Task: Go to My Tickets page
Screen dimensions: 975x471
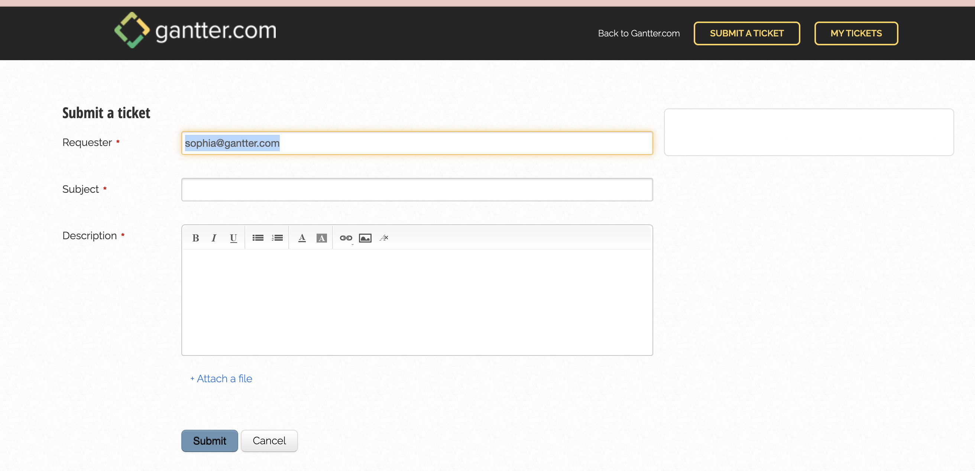Action: click(856, 33)
